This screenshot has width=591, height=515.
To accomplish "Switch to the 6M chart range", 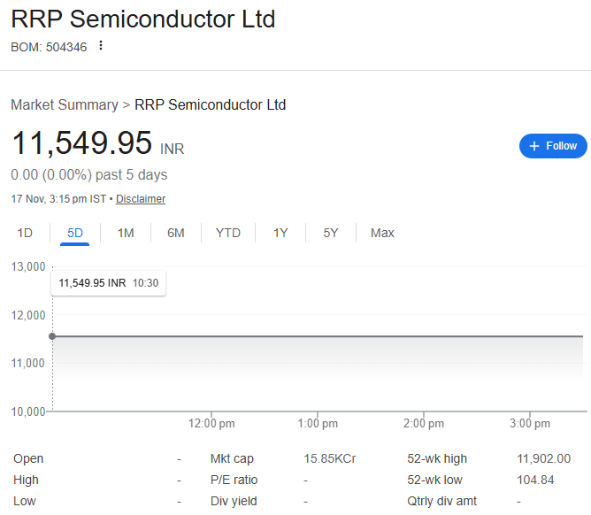I will pos(176,233).
